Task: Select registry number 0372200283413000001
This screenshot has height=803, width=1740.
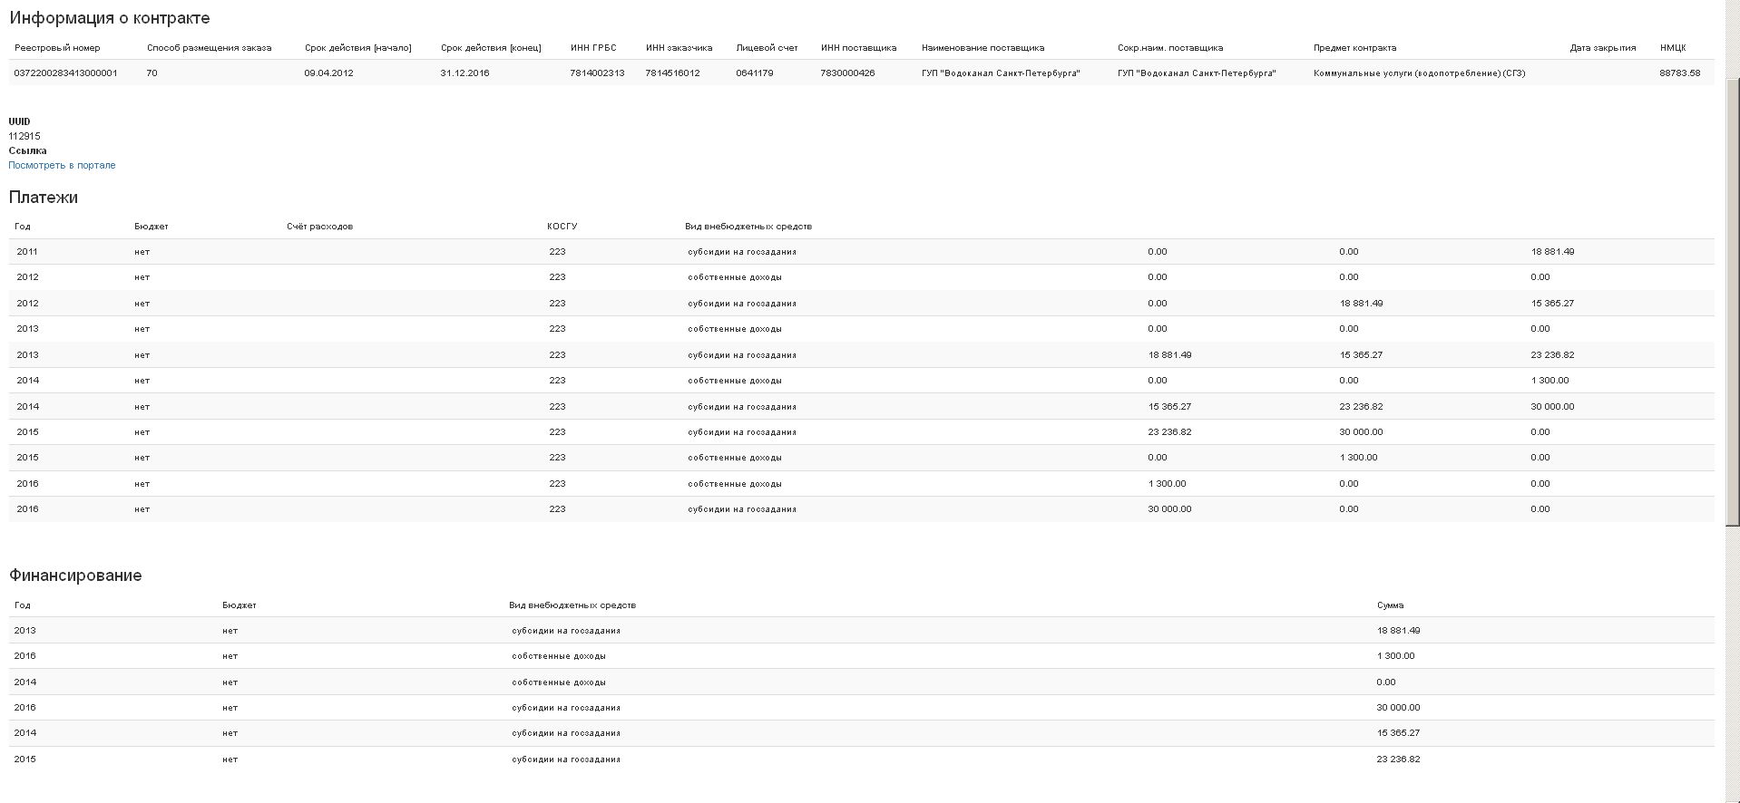Action: pos(65,73)
